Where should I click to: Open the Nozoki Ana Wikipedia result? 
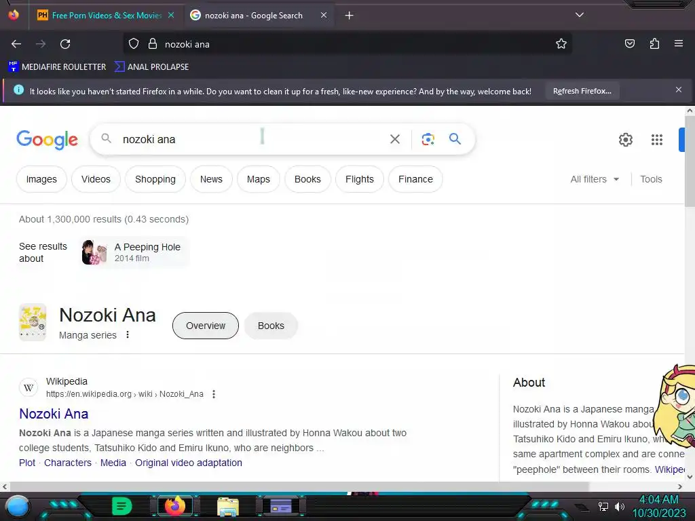point(54,413)
